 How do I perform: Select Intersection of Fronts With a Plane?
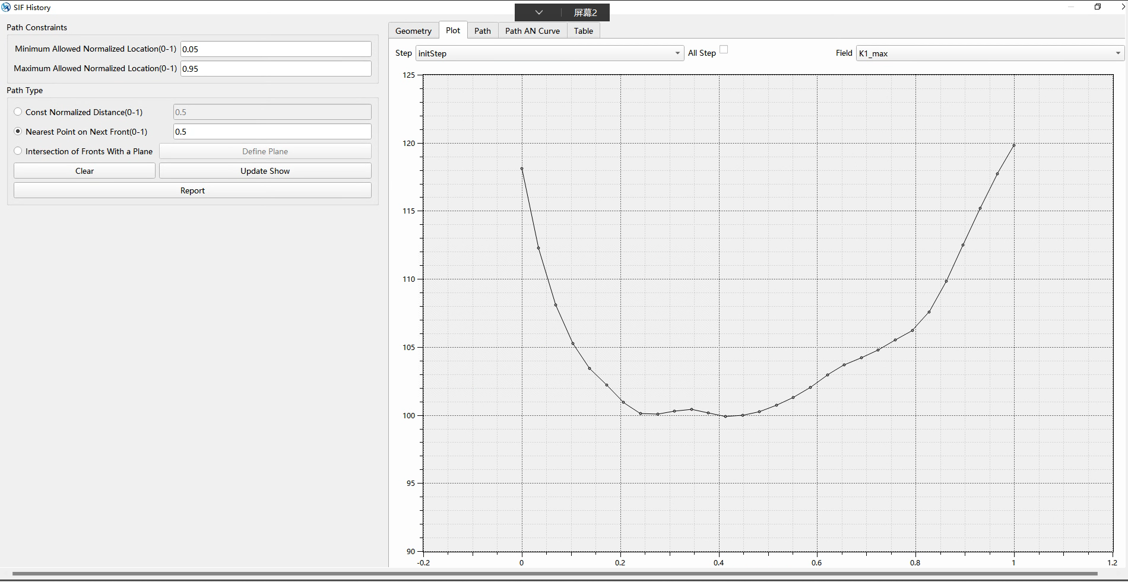(x=18, y=151)
